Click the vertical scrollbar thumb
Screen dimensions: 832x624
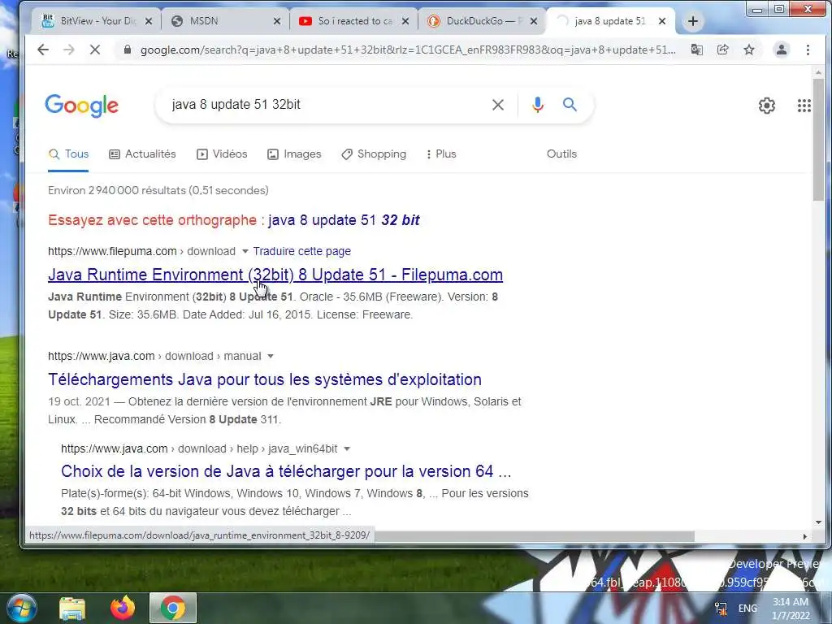(818, 139)
